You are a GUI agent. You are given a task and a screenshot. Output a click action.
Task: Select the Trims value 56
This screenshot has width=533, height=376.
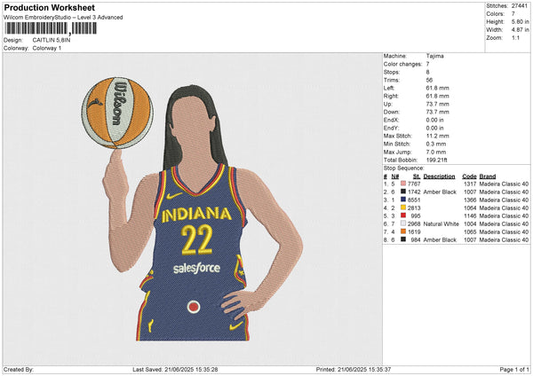[x=429, y=80]
